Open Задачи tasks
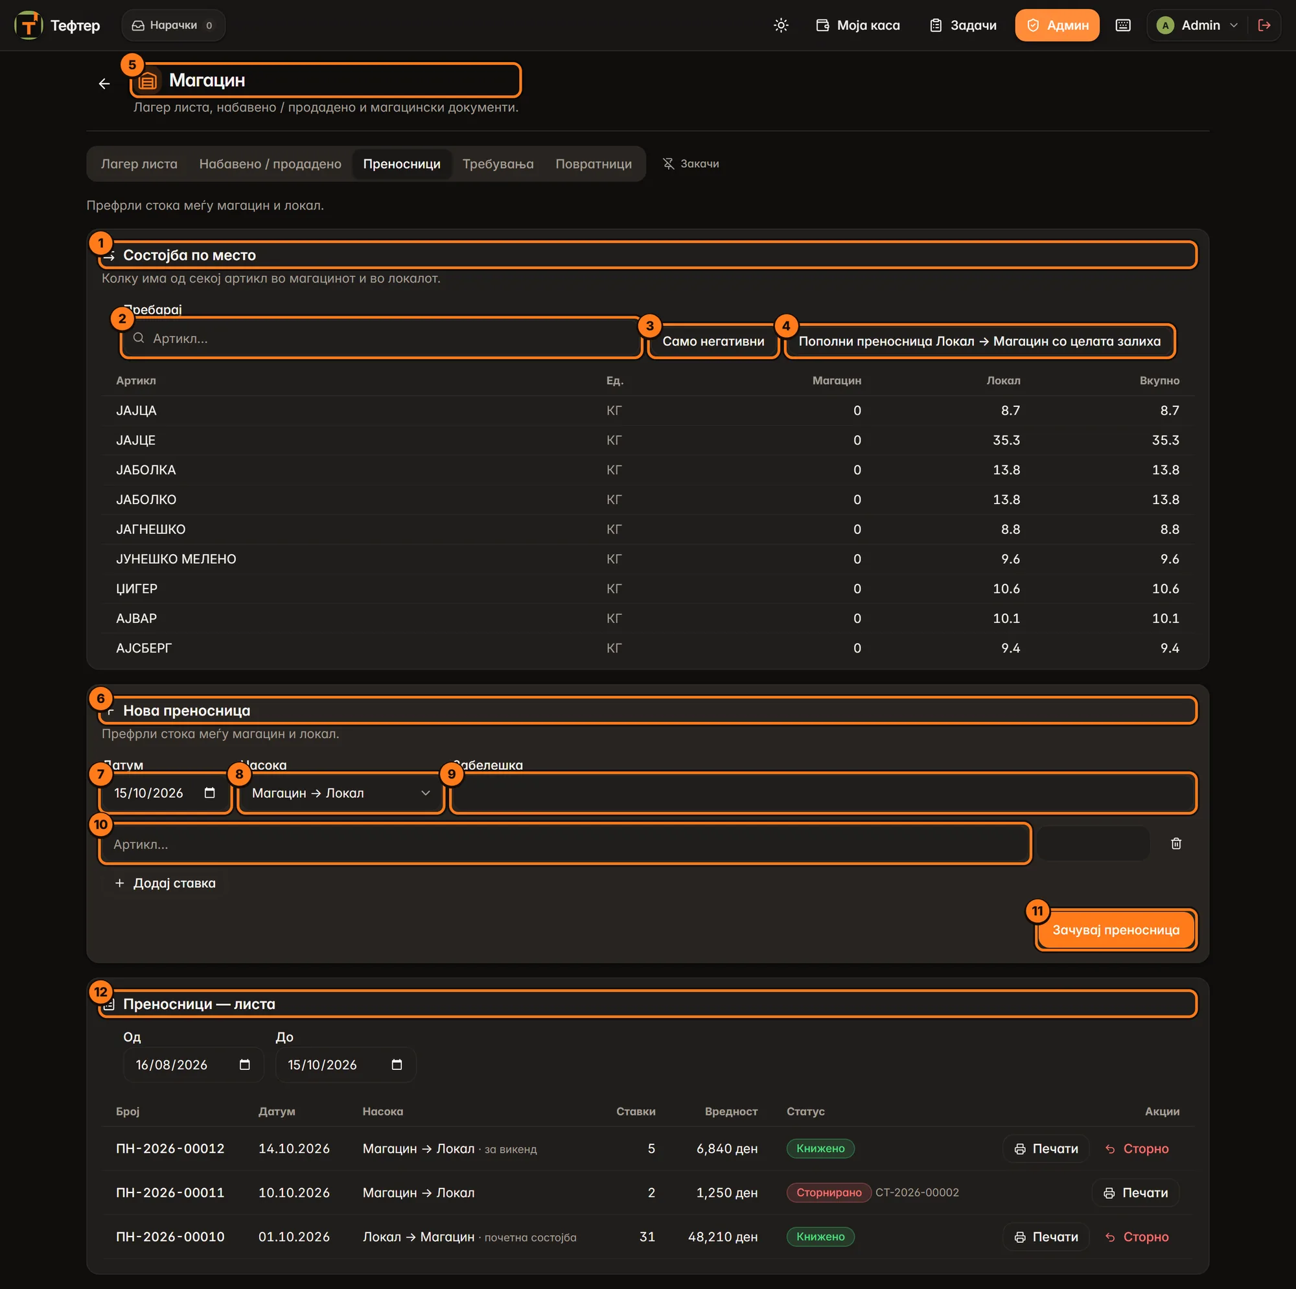The width and height of the screenshot is (1296, 1289). (963, 25)
